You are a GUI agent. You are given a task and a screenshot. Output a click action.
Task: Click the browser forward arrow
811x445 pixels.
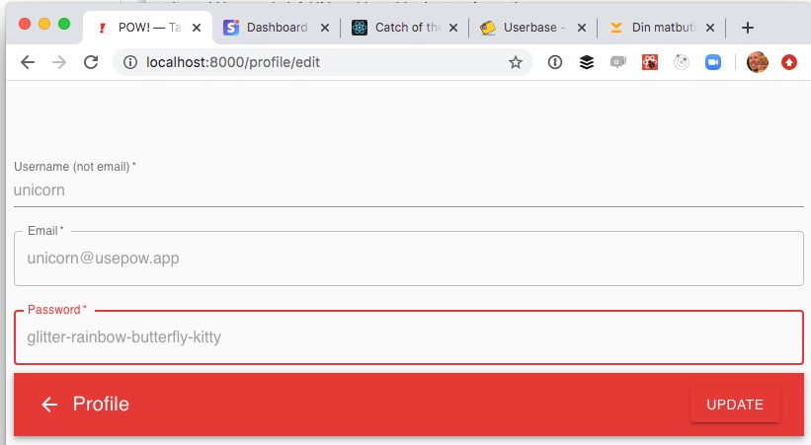tap(59, 62)
